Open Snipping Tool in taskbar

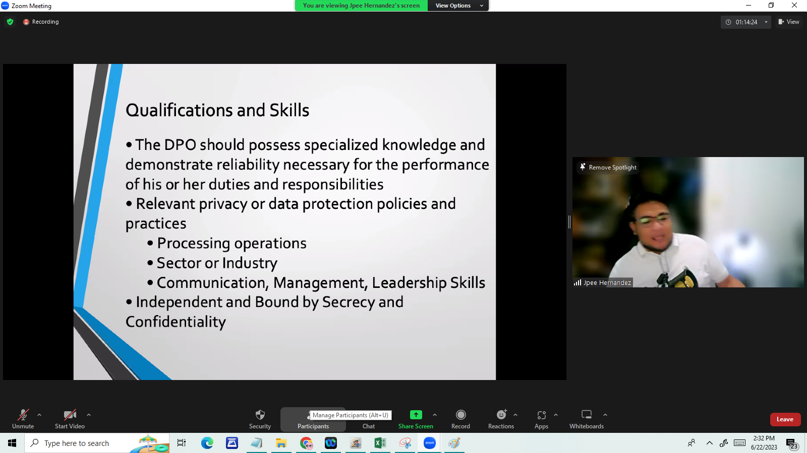405,443
